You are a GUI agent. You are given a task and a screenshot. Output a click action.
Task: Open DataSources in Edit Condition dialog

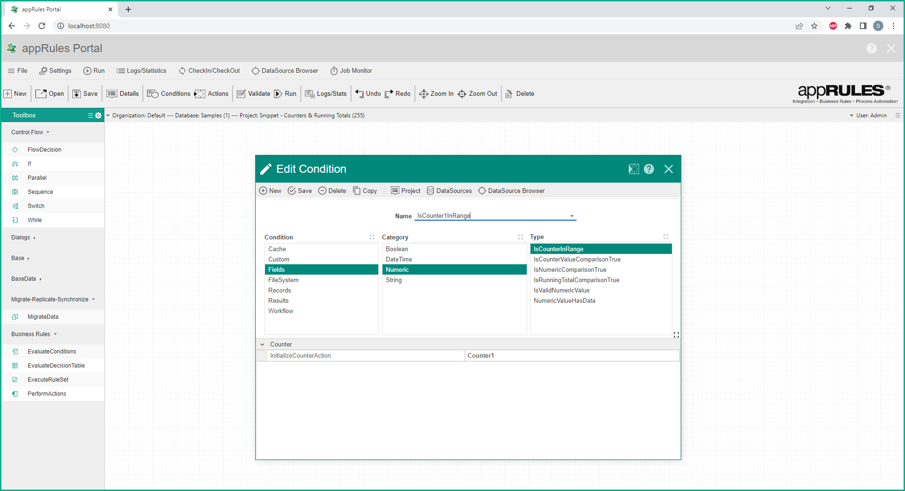click(x=449, y=191)
